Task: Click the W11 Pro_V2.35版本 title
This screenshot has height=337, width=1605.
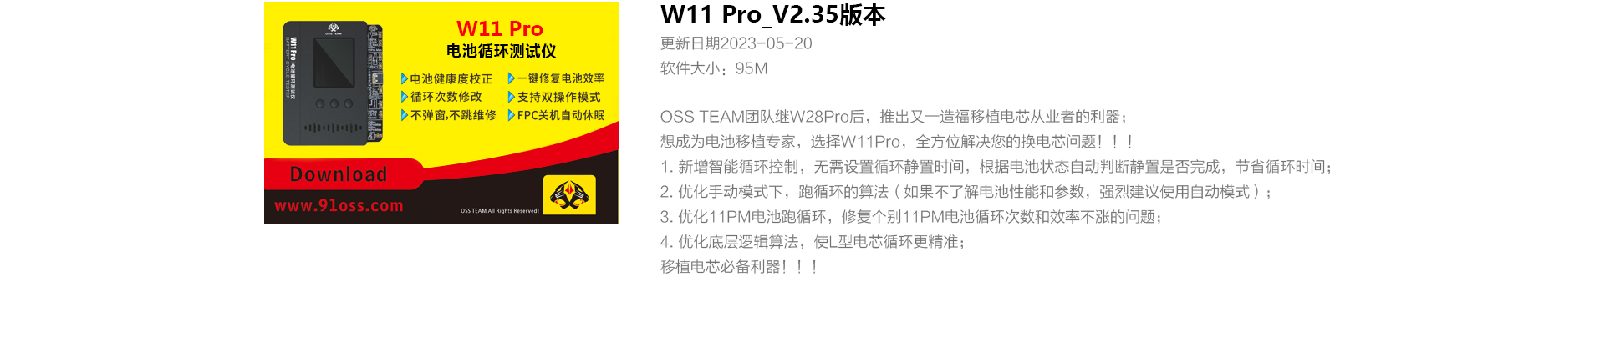Action: (772, 15)
